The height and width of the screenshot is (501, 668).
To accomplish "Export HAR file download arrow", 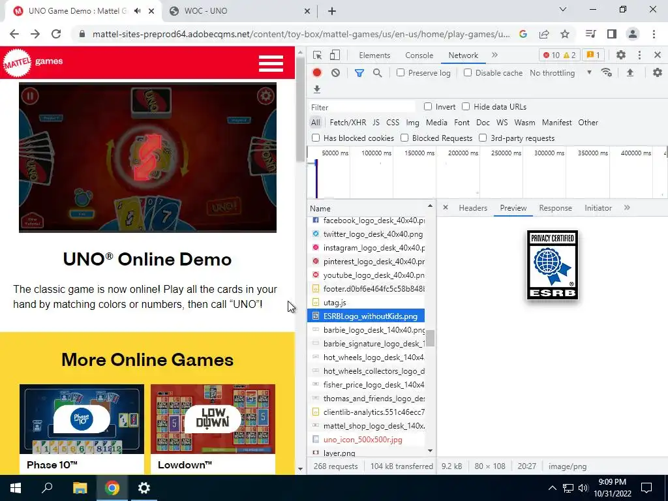I will 316,89.
